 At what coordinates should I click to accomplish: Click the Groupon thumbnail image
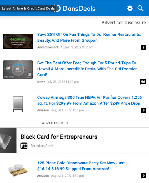click(18, 41)
